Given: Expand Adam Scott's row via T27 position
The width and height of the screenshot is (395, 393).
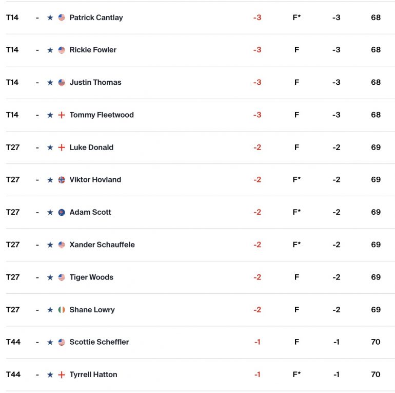Looking at the screenshot, I should tap(13, 212).
